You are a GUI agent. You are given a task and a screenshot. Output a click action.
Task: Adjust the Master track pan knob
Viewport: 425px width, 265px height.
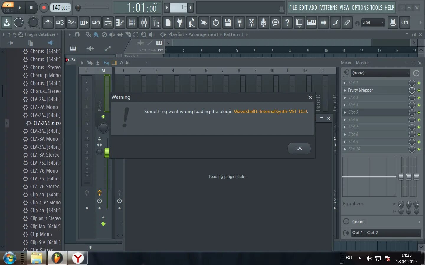point(103,128)
